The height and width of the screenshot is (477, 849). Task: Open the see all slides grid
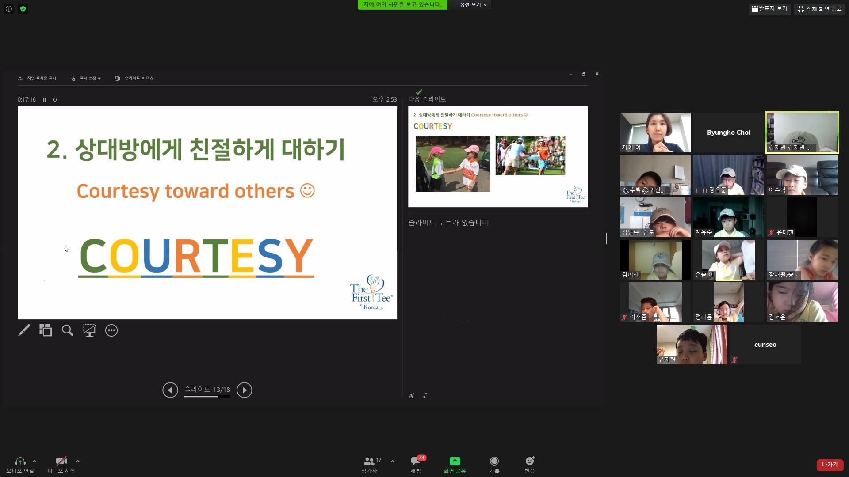pyautogui.click(x=46, y=330)
